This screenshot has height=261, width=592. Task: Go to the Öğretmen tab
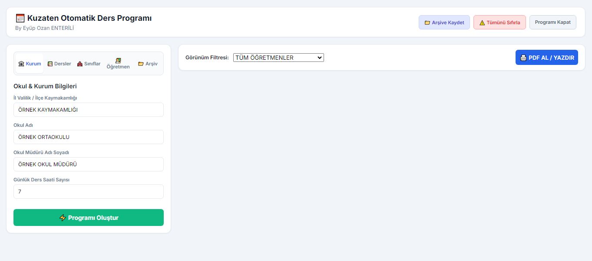point(118,64)
